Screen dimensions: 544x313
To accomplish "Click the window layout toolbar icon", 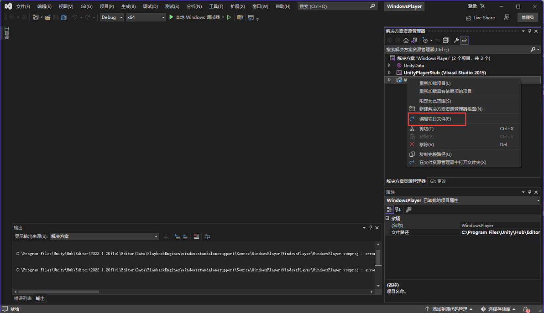I will tap(251, 17).
